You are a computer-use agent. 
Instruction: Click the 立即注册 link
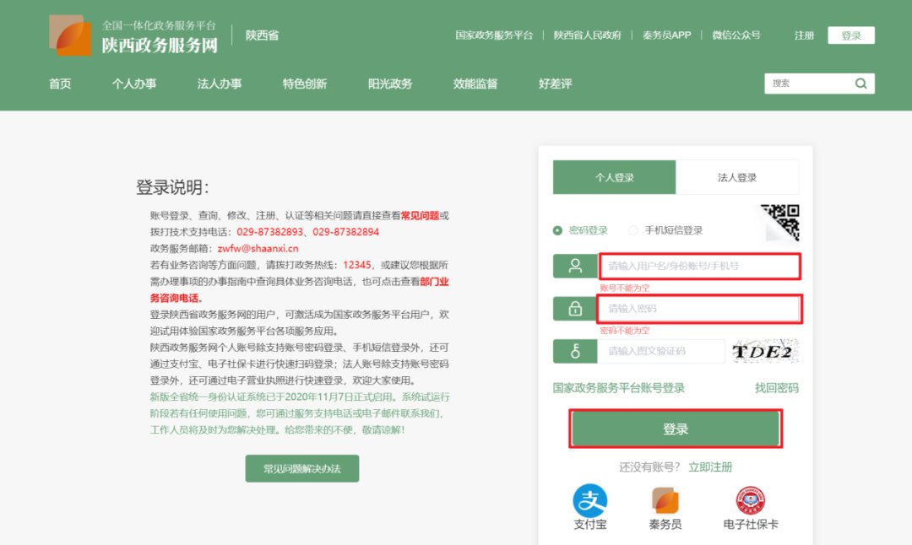710,467
